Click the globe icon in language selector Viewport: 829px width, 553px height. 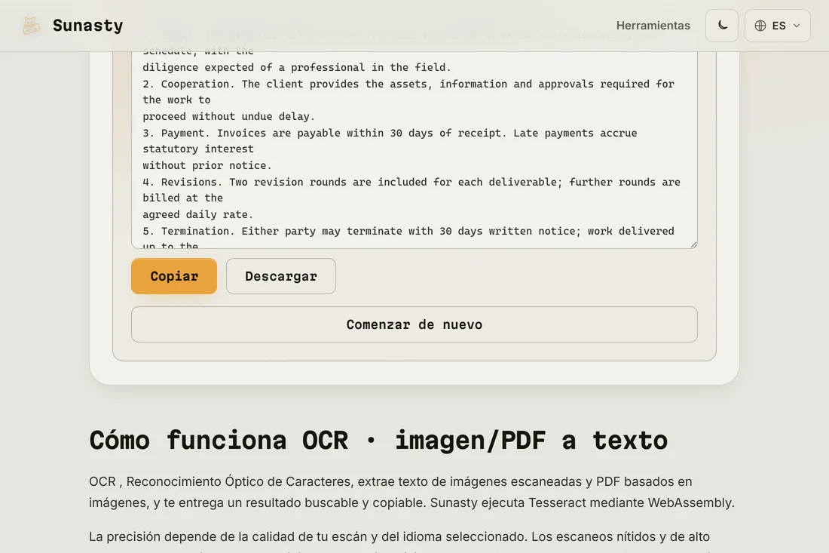click(x=760, y=26)
